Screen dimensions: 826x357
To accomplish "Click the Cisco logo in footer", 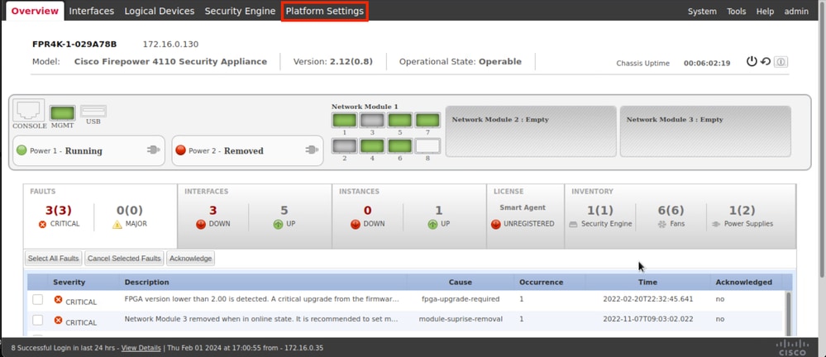I will pyautogui.click(x=792, y=348).
